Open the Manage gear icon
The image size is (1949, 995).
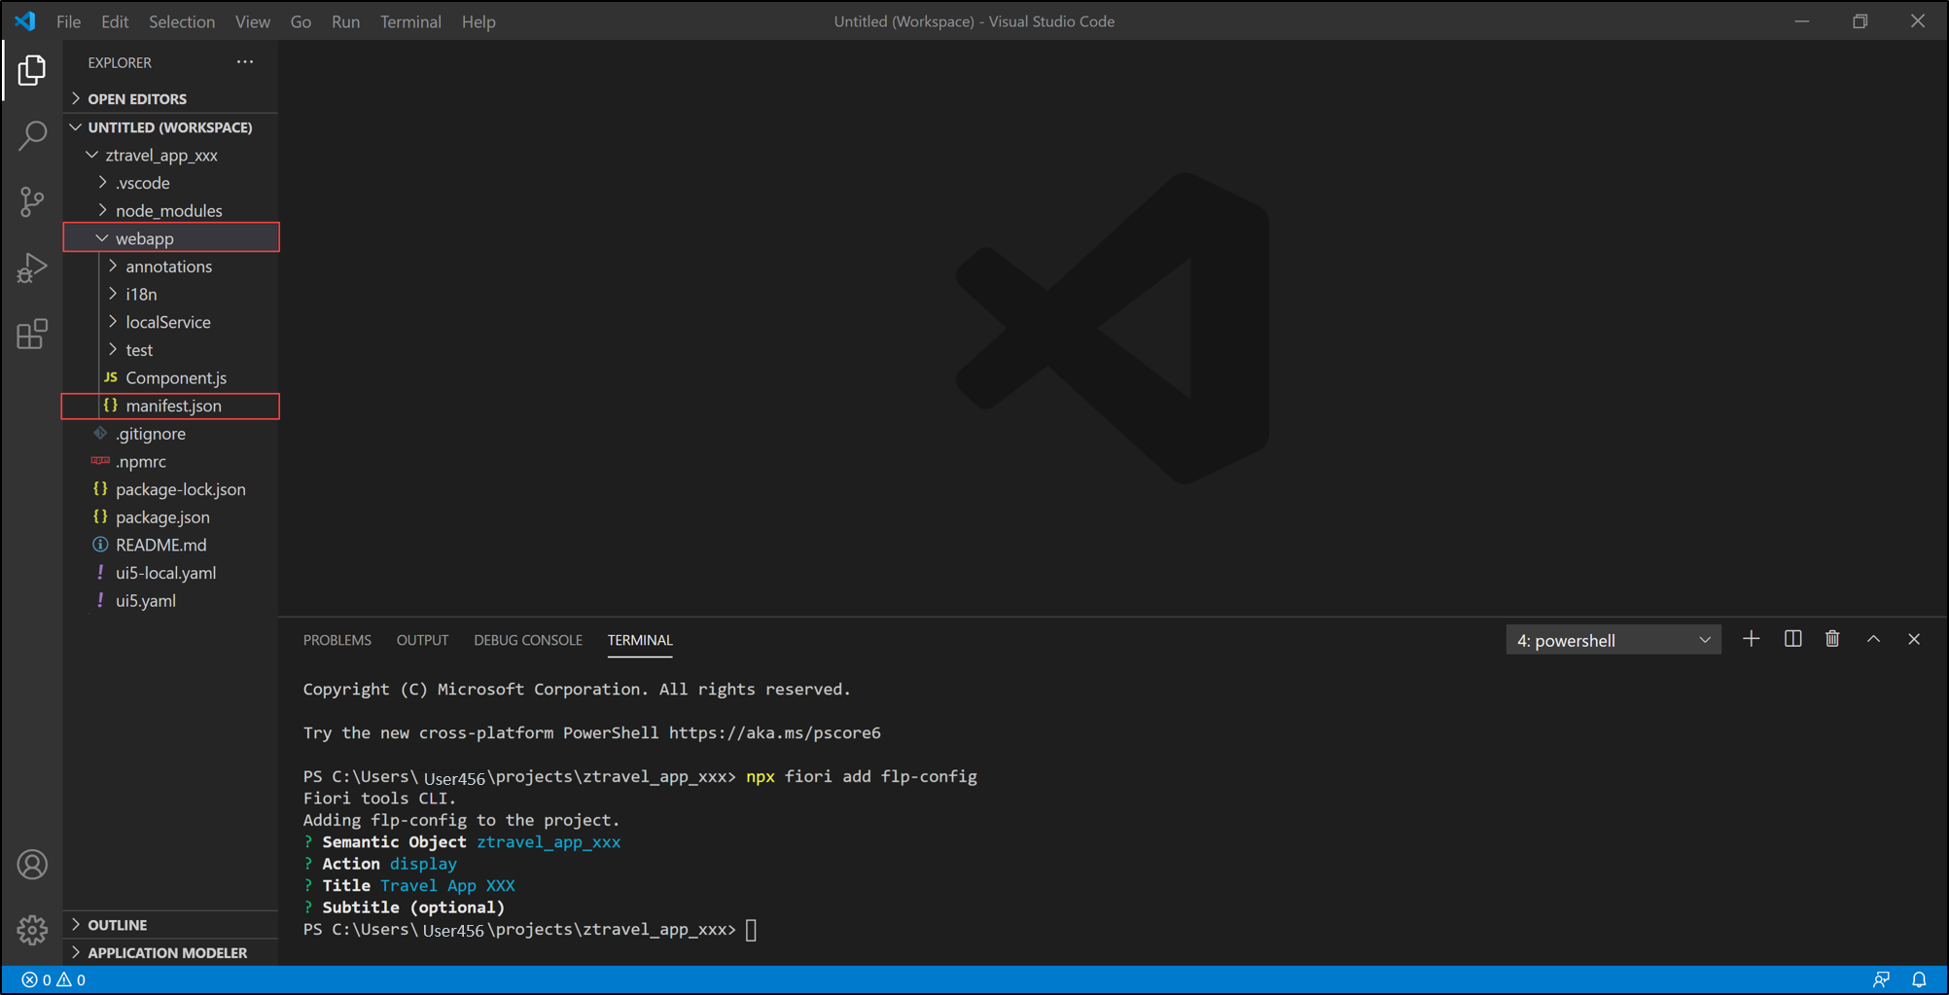[x=31, y=930]
